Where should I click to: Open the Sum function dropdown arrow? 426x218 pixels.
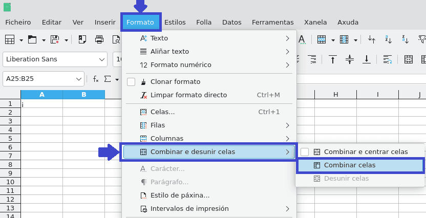(117, 79)
